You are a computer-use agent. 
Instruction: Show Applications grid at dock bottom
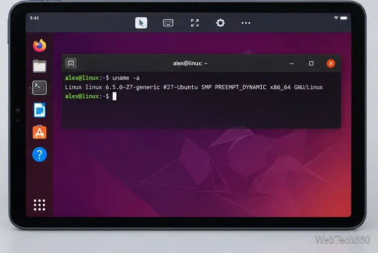39,205
